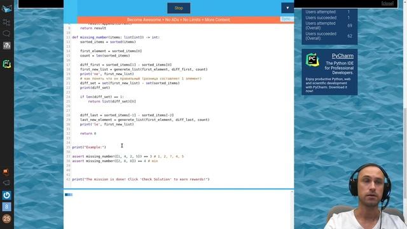Click the blue badge numbered 8

pyautogui.click(x=7, y=207)
